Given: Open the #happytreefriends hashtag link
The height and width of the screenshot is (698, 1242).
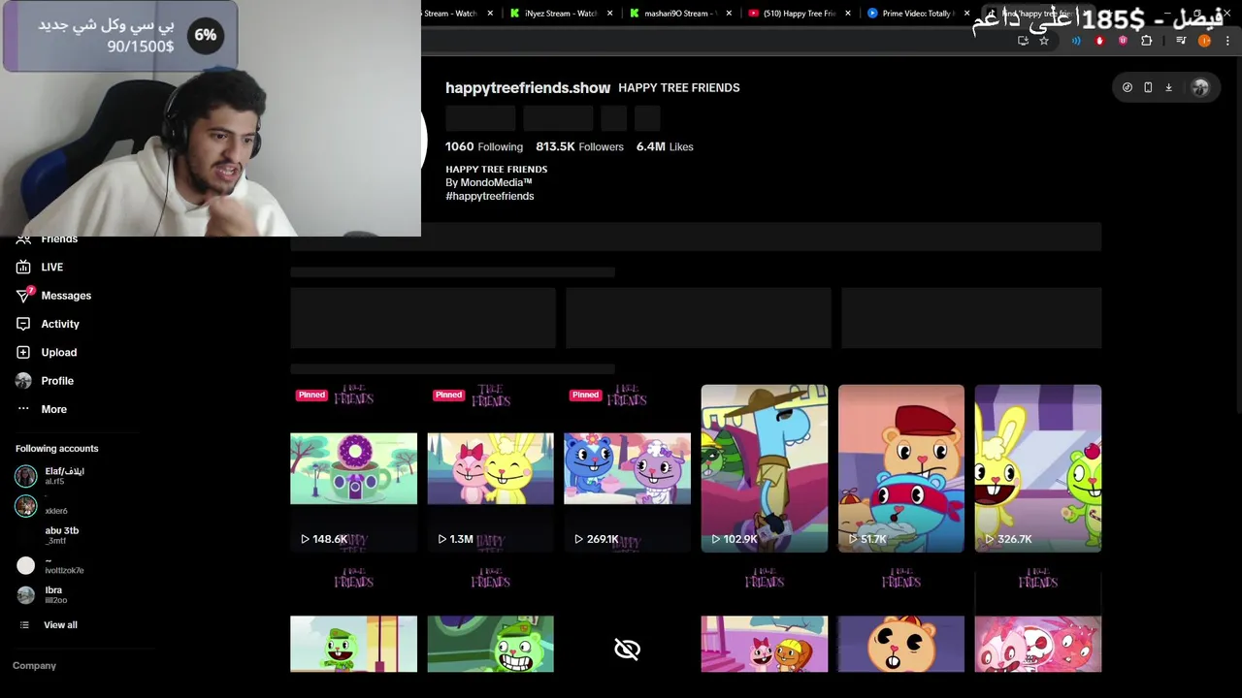Looking at the screenshot, I should coord(490,196).
